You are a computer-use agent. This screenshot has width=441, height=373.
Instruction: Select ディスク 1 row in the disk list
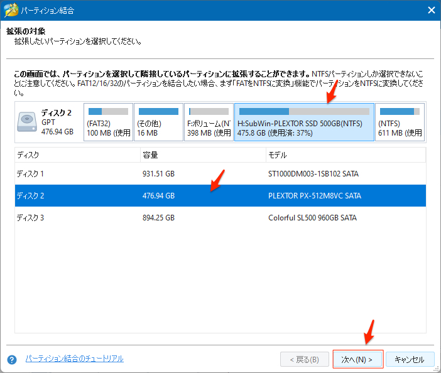[x=220, y=173]
